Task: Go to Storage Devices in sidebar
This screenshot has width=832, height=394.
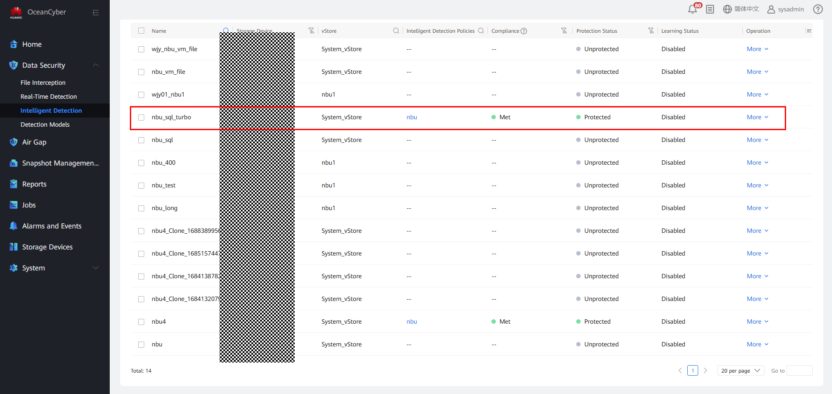Action: pos(47,247)
